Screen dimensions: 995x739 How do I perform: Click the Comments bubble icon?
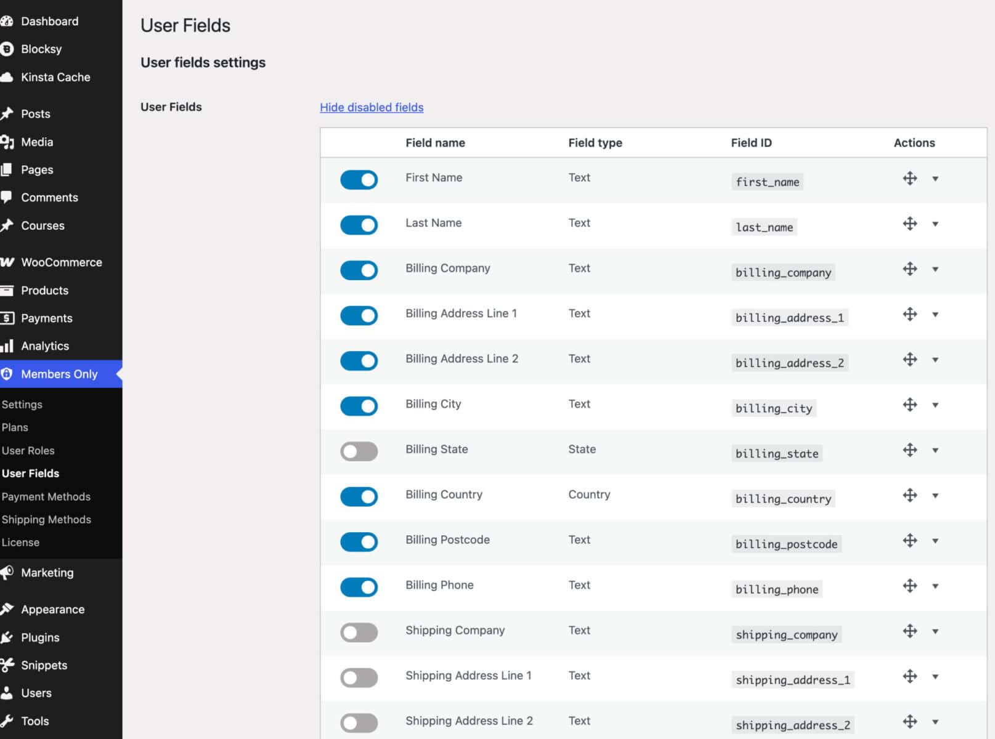7,197
